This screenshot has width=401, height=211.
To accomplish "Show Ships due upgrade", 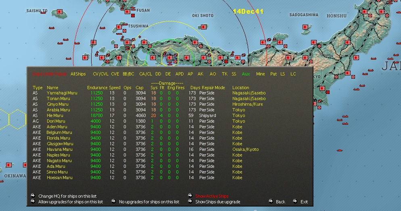I will [x=217, y=202].
